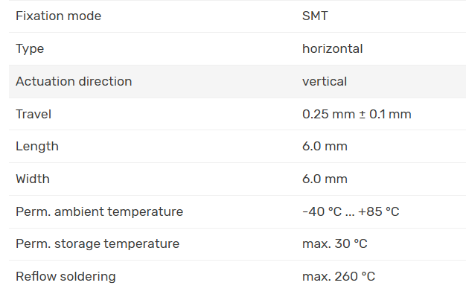Click the '0.25 mm' travel distance
The width and height of the screenshot is (466, 303).
tap(326, 114)
